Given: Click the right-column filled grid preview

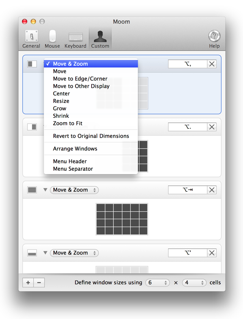Looking at the screenshot, I should tap(143, 156).
